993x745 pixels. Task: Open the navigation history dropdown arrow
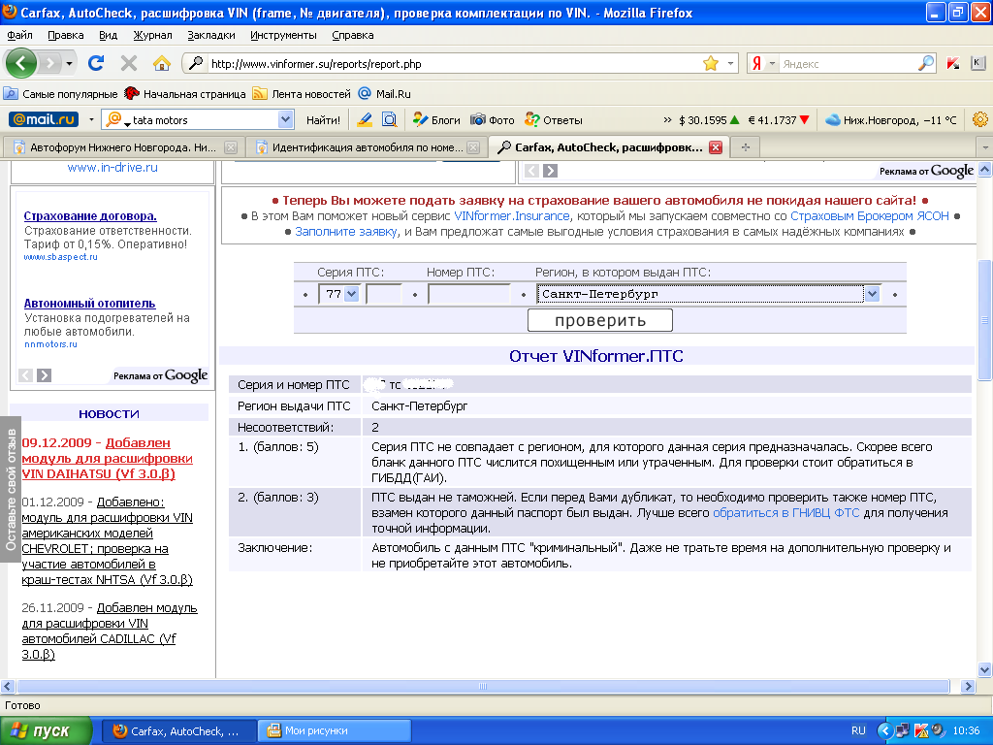coord(69,63)
